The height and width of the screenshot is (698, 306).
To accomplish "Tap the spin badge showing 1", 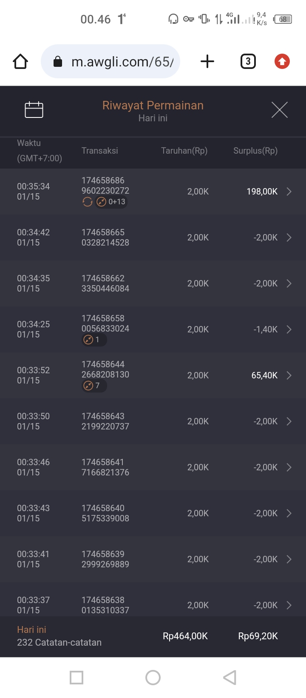I will coord(94,340).
